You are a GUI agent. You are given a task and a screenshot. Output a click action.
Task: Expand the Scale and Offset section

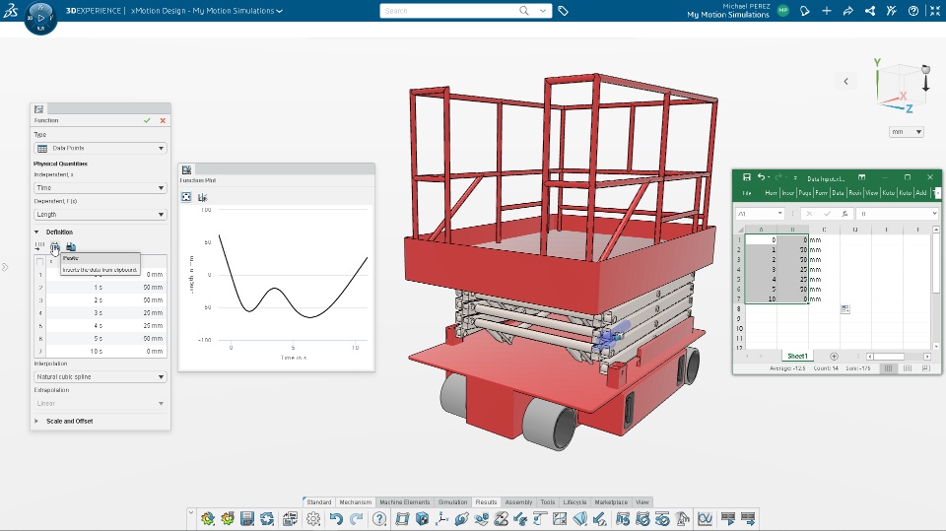click(x=36, y=422)
